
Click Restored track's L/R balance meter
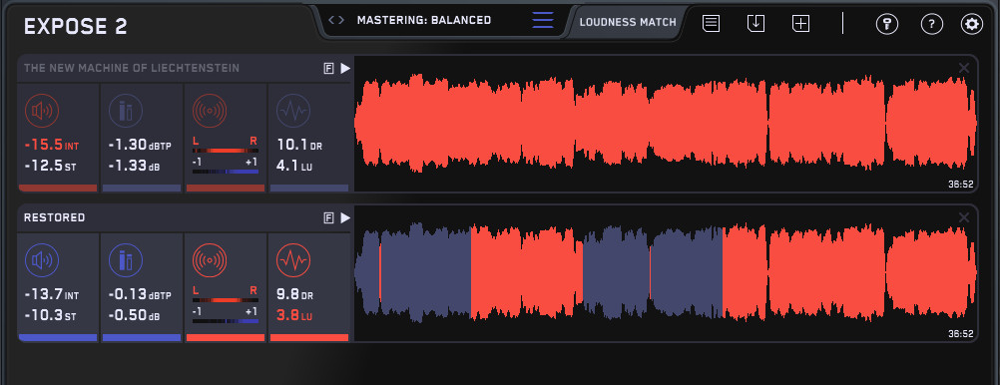pos(226,299)
